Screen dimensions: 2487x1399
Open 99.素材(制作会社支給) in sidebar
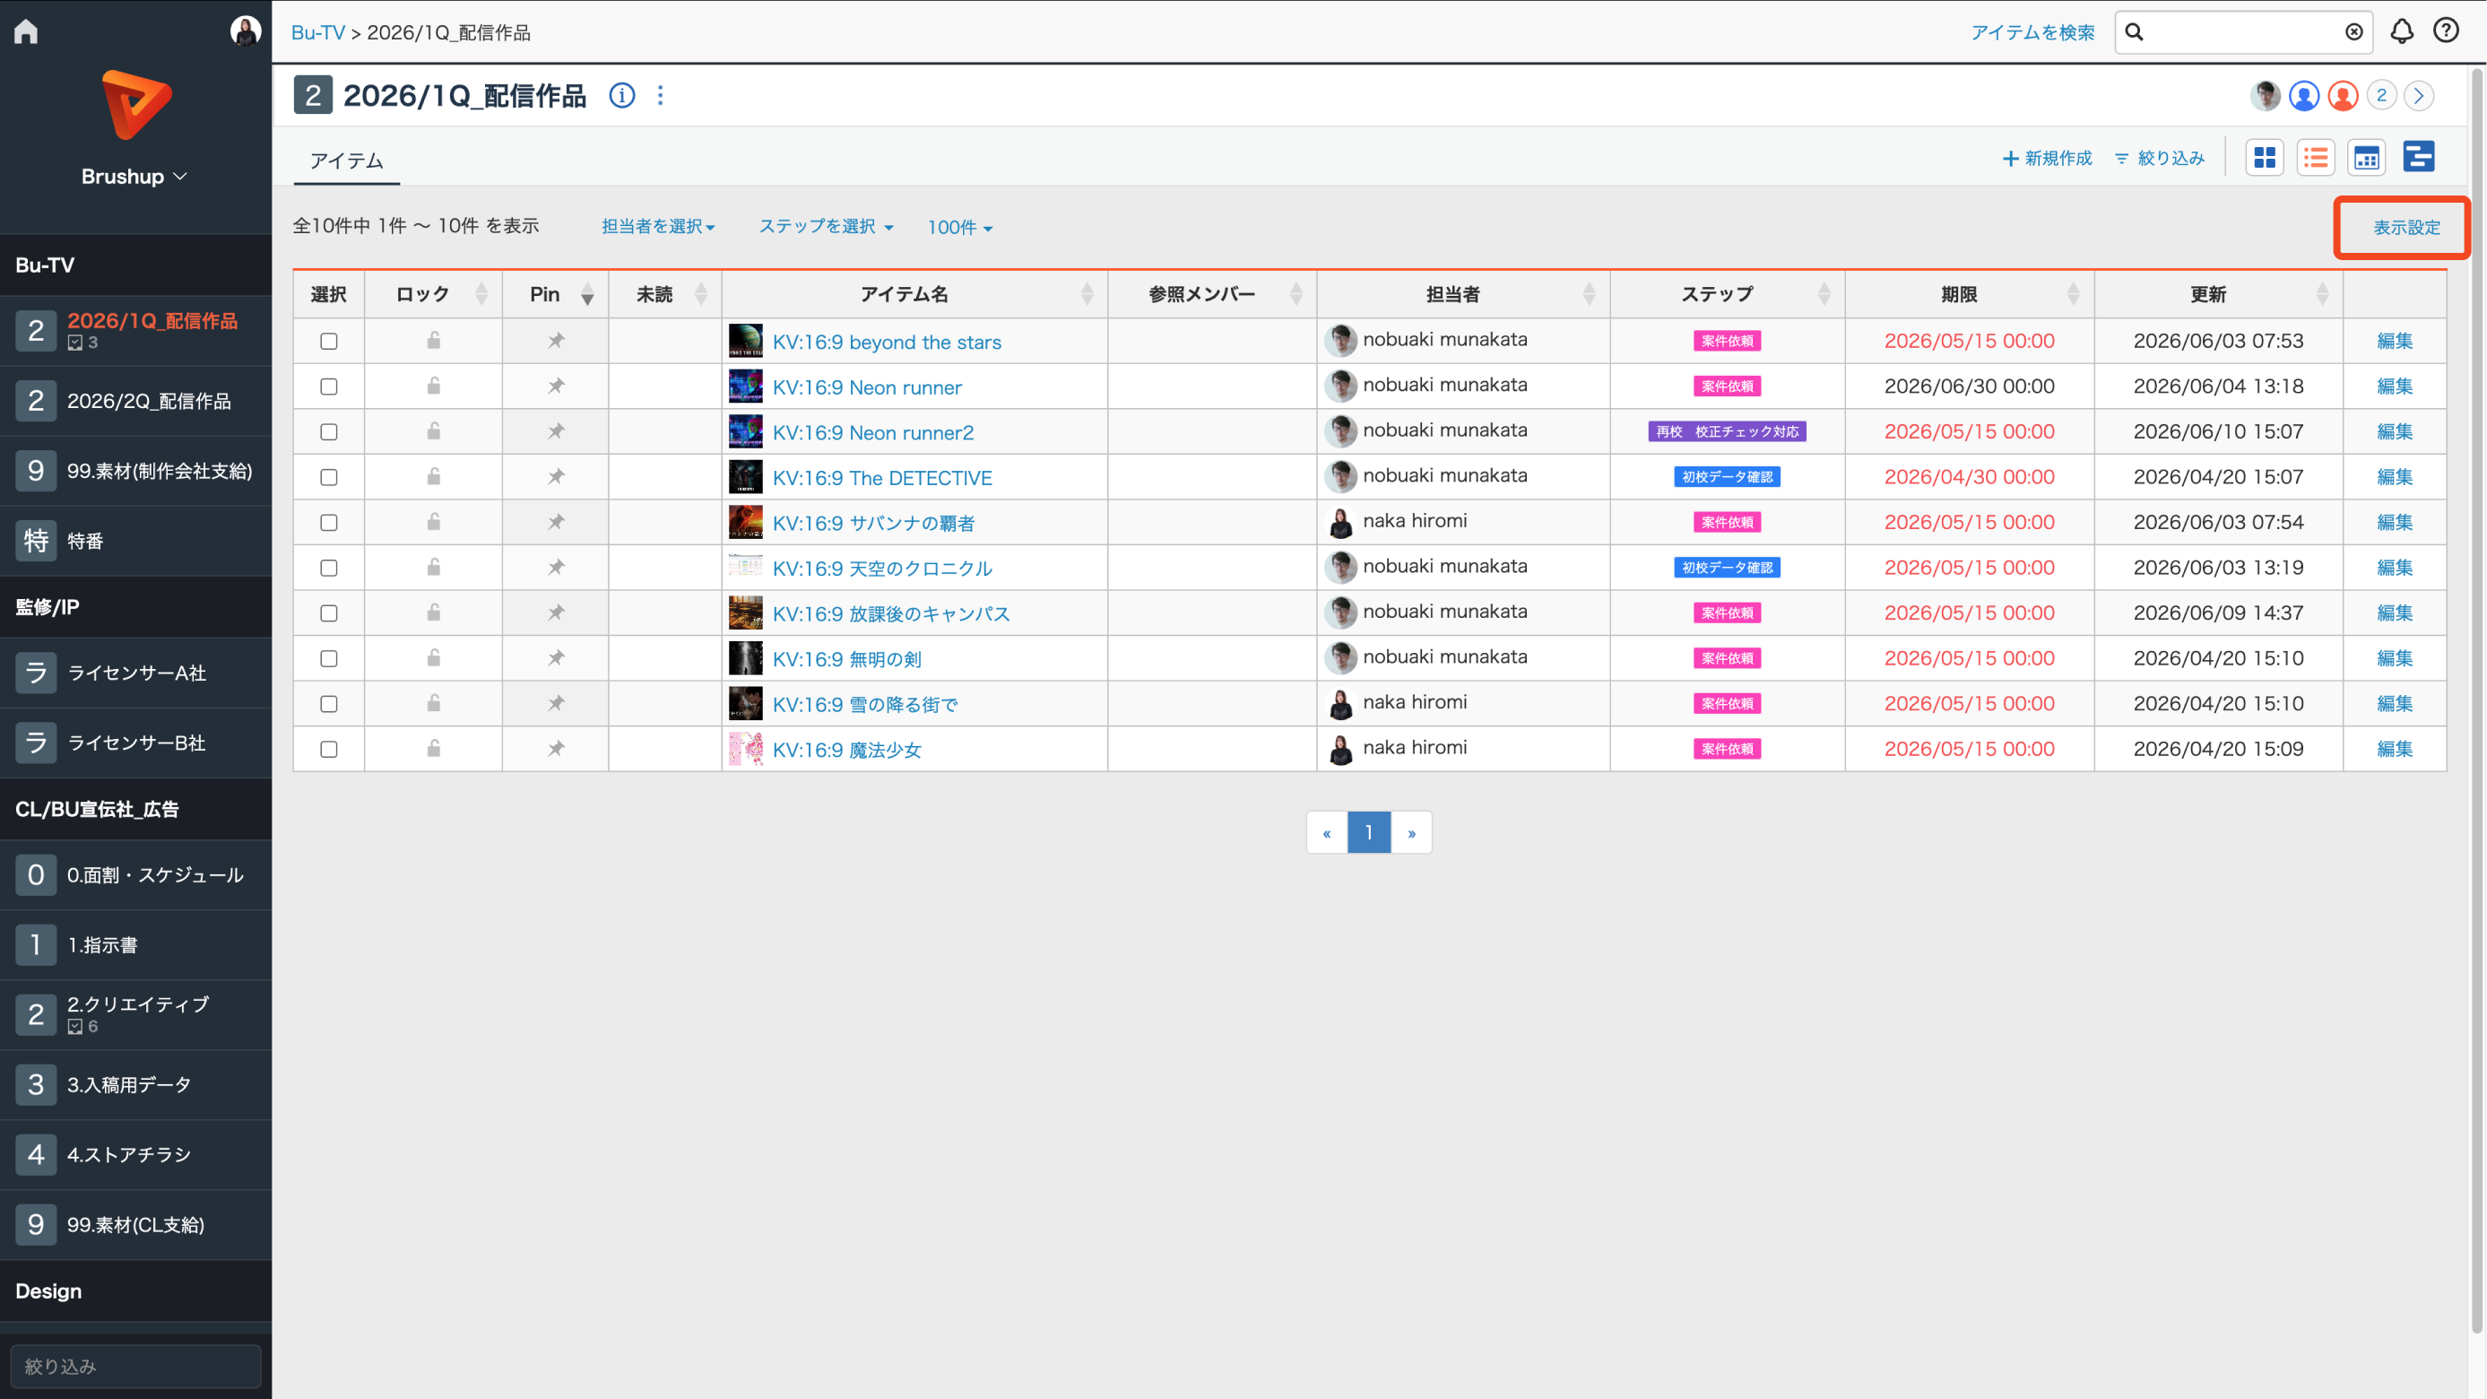pyautogui.click(x=136, y=471)
